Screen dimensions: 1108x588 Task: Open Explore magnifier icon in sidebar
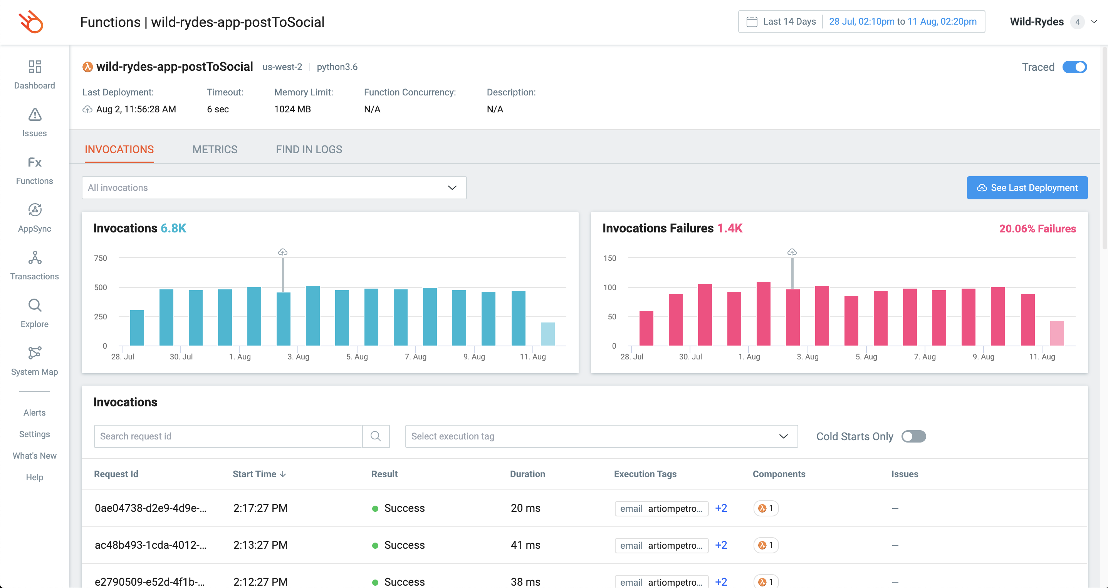[34, 306]
